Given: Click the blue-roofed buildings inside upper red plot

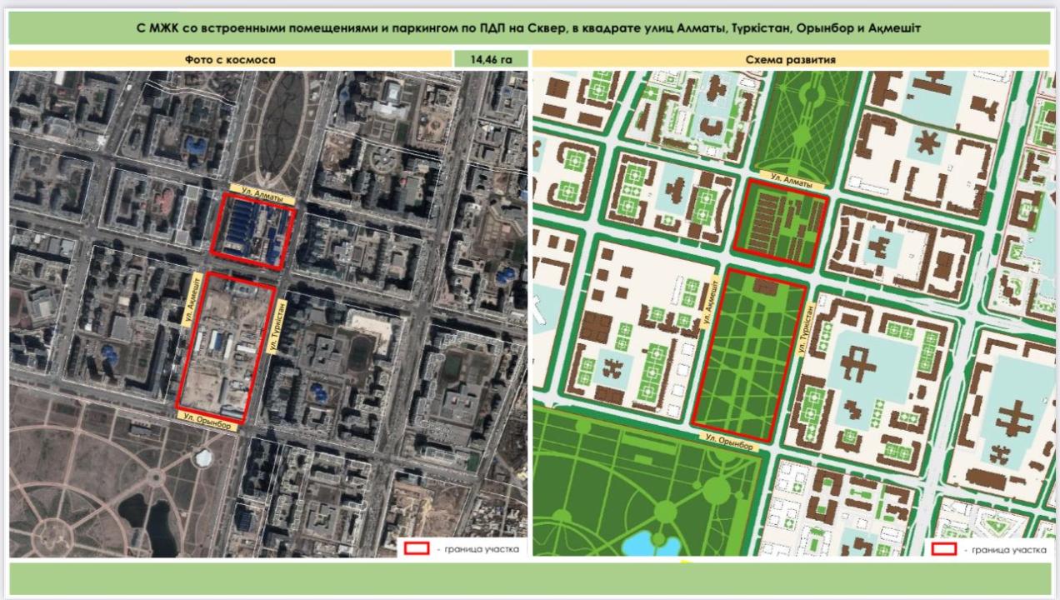Looking at the screenshot, I should (248, 229).
